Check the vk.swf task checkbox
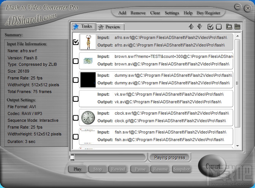255x188 pixels. (76, 99)
